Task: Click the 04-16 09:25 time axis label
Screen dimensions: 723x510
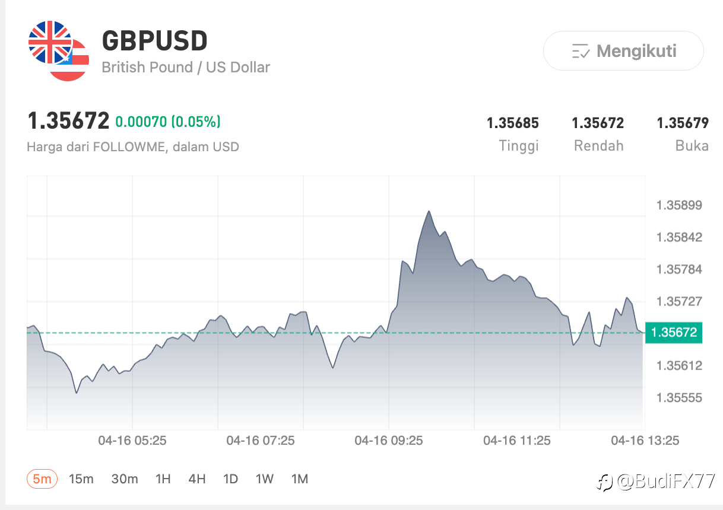Action: (389, 441)
